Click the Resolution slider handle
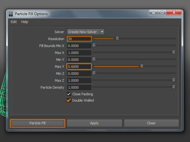190x142 pixels. 117,38
